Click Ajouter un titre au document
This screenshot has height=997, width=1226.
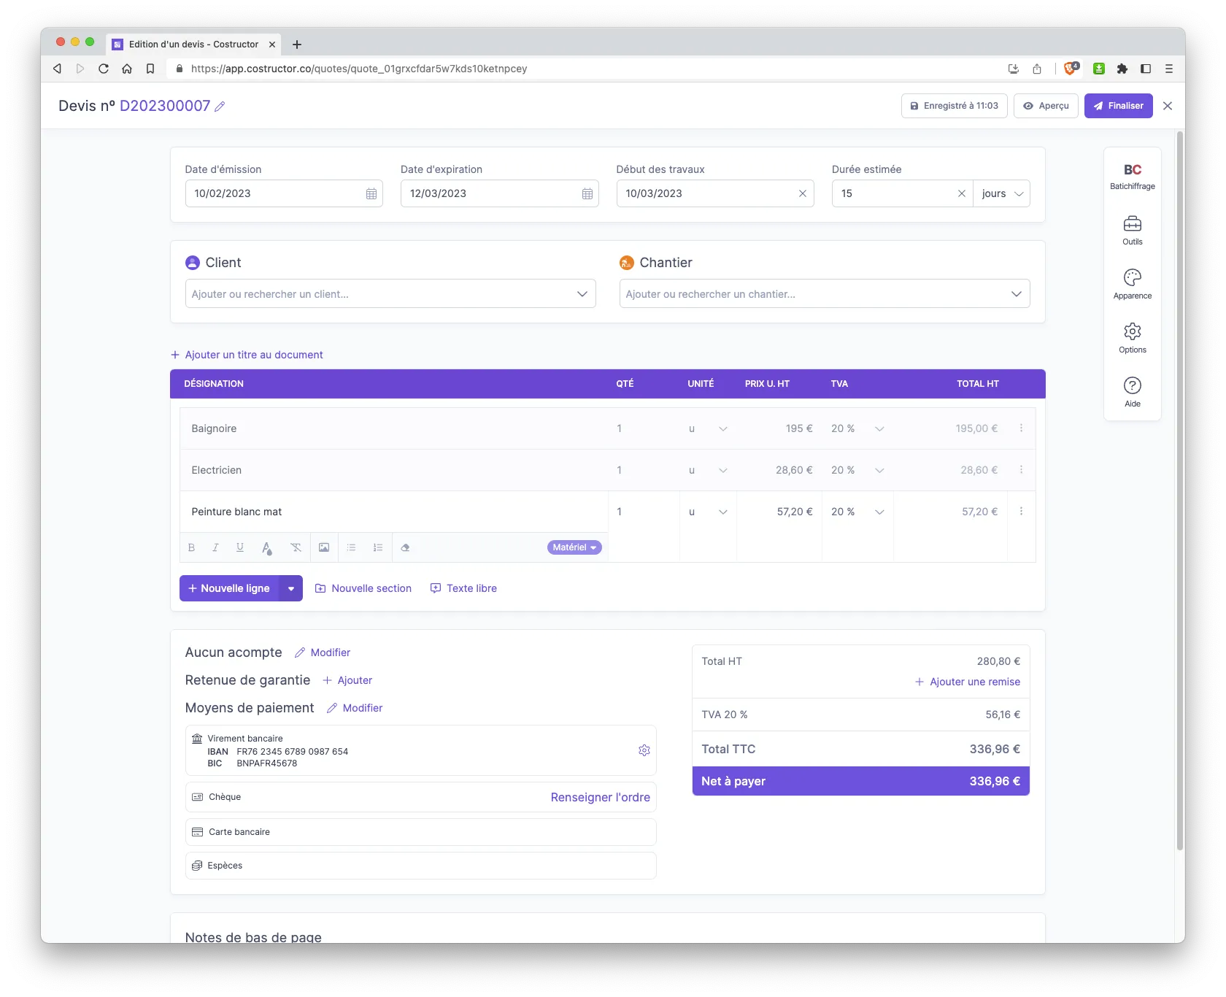point(247,355)
